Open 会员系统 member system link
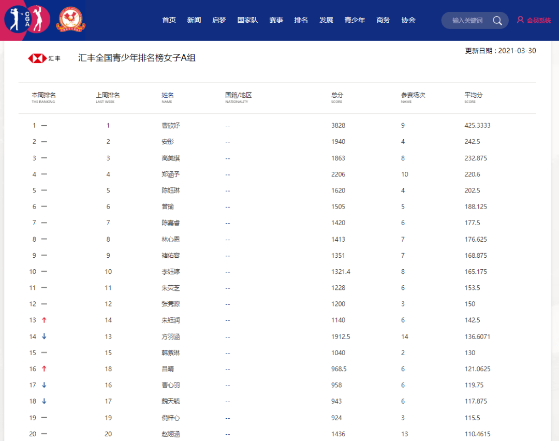Image resolution: width=559 pixels, height=441 pixels. 538,21
